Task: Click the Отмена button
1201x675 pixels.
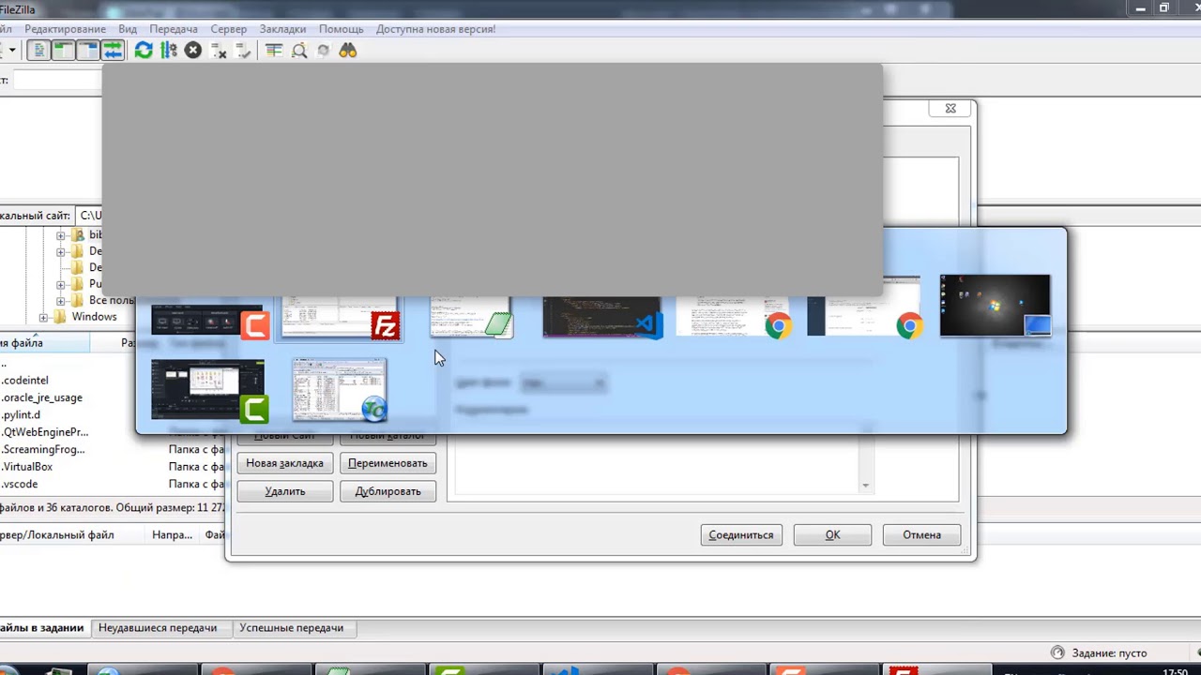Action: 921,535
